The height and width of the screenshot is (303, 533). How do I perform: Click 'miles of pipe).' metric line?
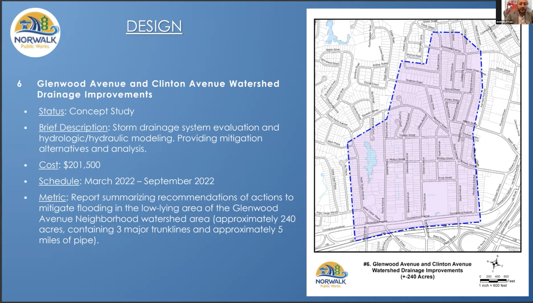tap(69, 240)
